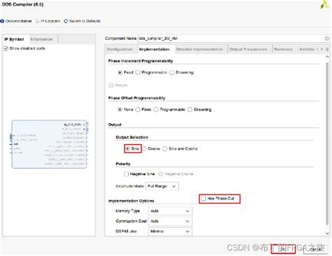Open the tab list menu icon
332x256 pixels.
[x=327, y=49]
